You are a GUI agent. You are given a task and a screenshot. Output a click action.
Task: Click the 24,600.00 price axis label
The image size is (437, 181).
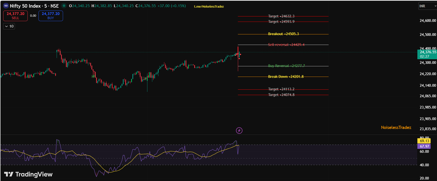point(428,21)
